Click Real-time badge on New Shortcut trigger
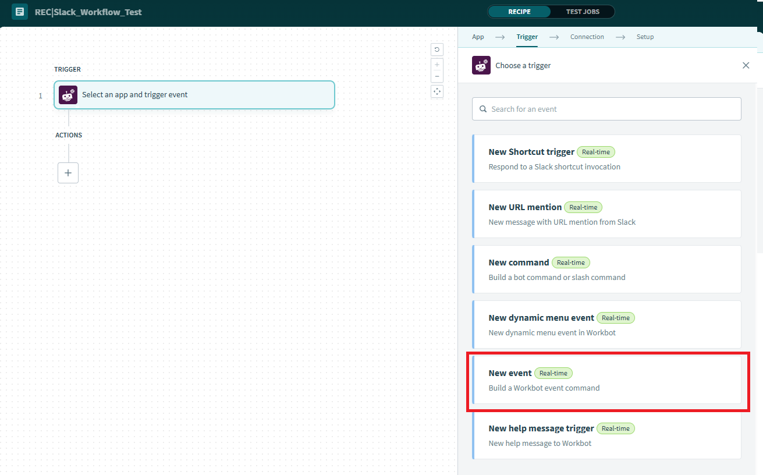 [x=596, y=152]
